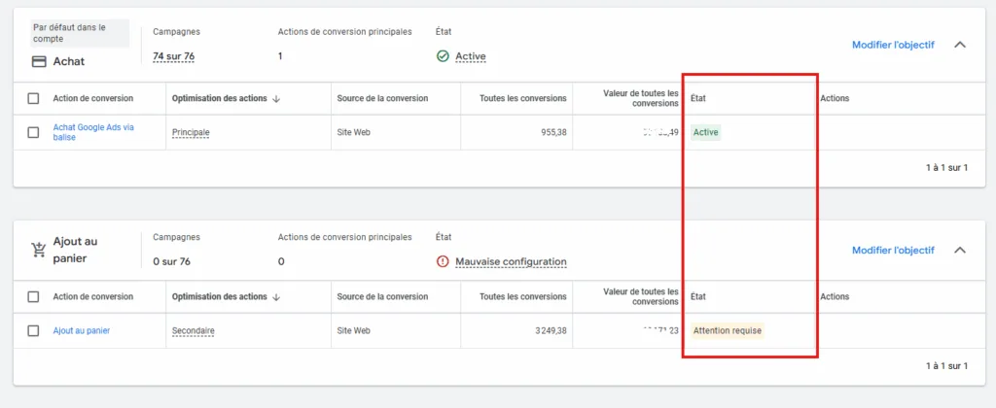The width and height of the screenshot is (996, 408).
Task: Click Actions column header in Ajout au panier table
Action: pos(835,296)
